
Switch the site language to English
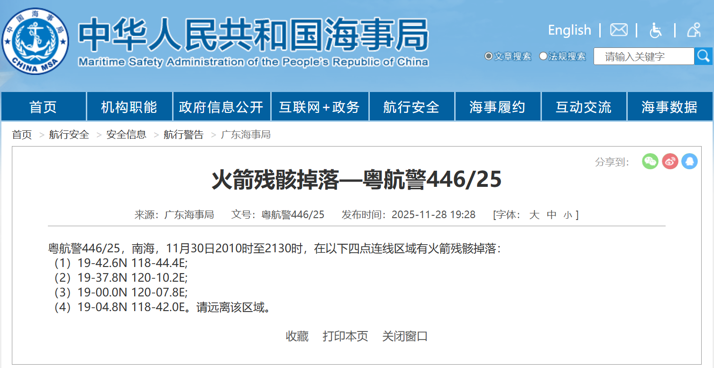[x=569, y=30]
